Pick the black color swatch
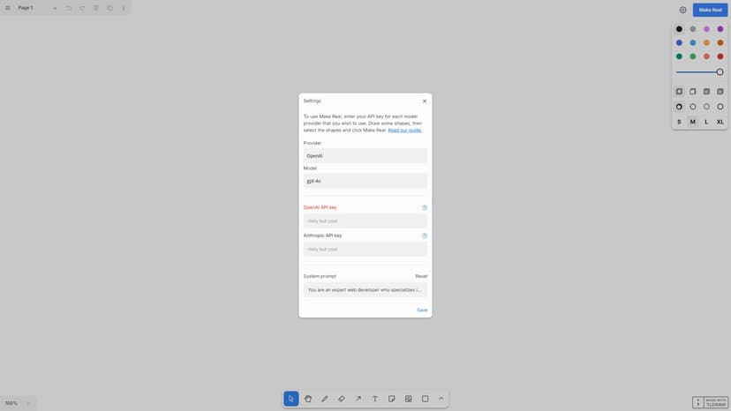731x411 pixels. click(x=679, y=29)
